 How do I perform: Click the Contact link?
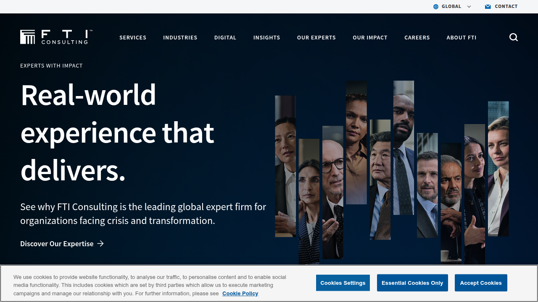506,6
